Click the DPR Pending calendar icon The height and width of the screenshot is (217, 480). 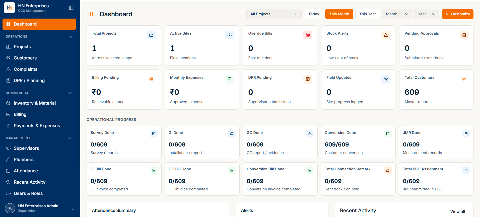pos(308,79)
